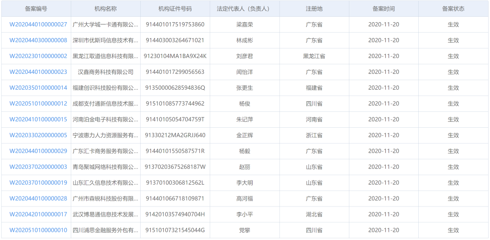The height and width of the screenshot is (240, 490).
Task: Click the 法定代表人（负责人） column header
Action: click(245, 9)
